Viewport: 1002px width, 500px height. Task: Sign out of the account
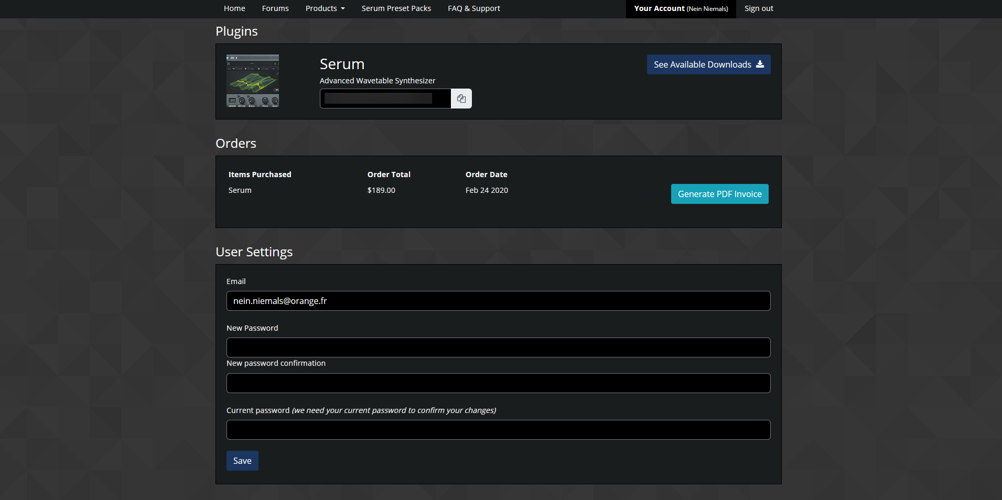pos(759,8)
